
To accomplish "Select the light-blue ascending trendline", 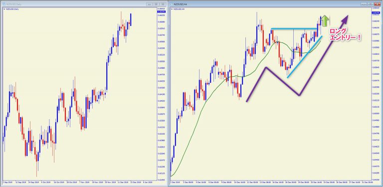I will point(305,57).
